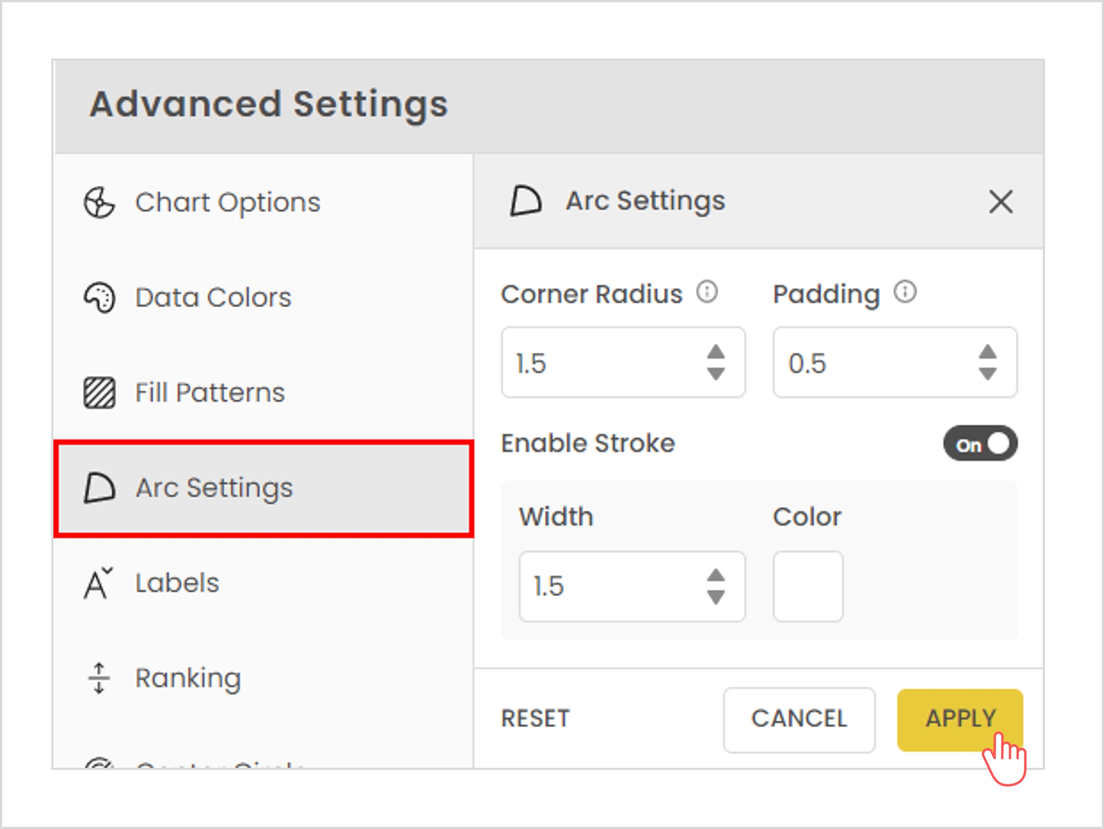Turn off the Enable Stroke toggle
This screenshot has width=1104, height=829.
(980, 444)
